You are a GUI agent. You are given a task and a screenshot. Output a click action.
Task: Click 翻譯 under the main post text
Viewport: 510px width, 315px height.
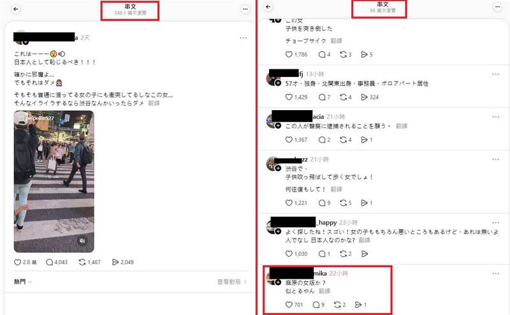pyautogui.click(x=154, y=103)
